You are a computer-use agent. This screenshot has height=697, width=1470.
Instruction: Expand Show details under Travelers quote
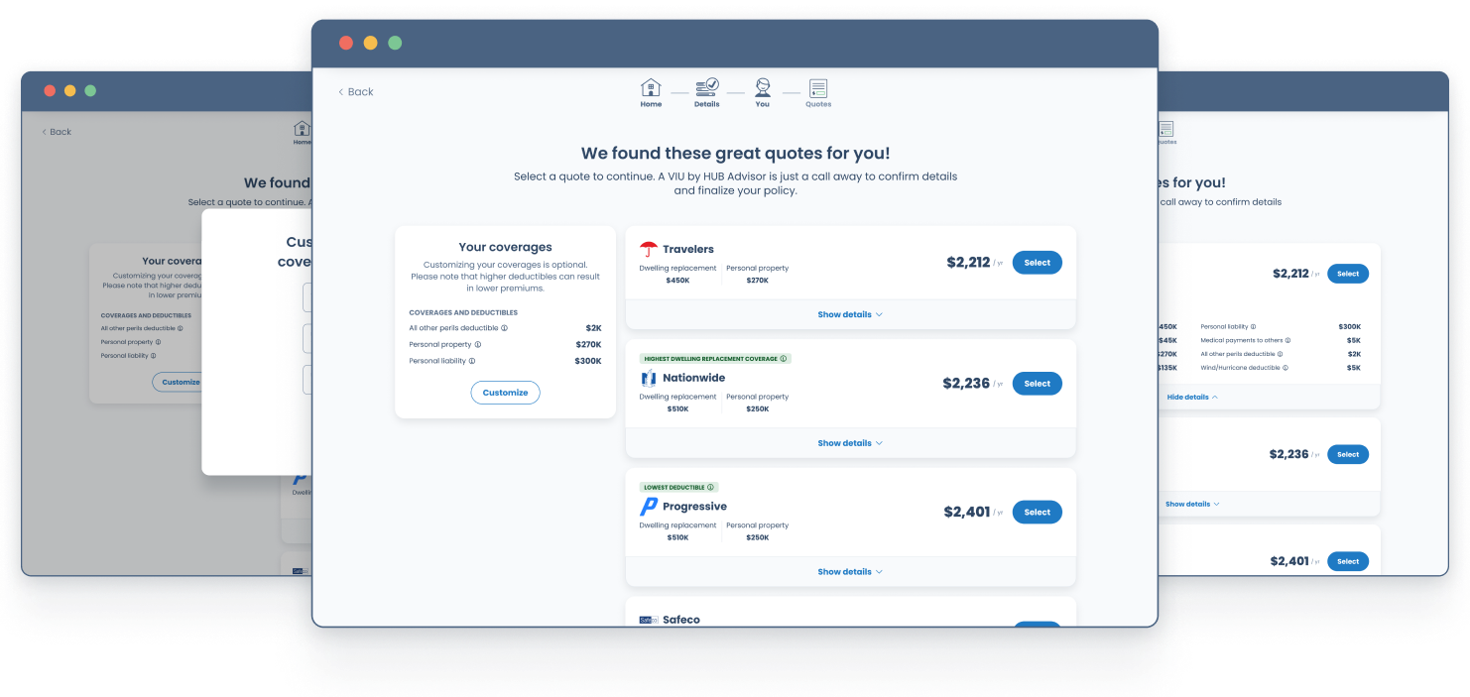click(x=850, y=315)
